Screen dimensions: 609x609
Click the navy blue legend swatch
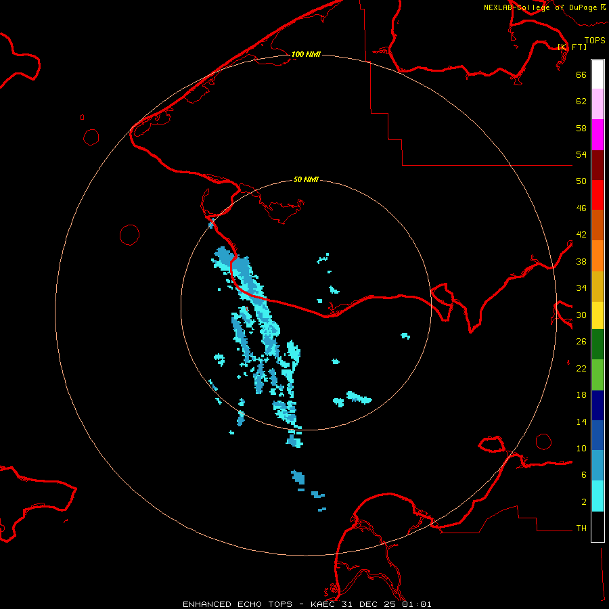pos(597,405)
